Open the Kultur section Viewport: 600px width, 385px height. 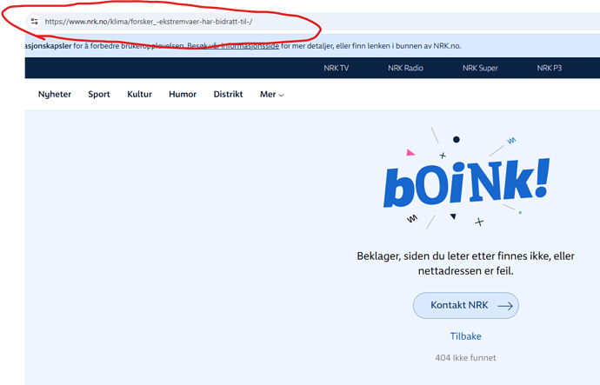(139, 95)
